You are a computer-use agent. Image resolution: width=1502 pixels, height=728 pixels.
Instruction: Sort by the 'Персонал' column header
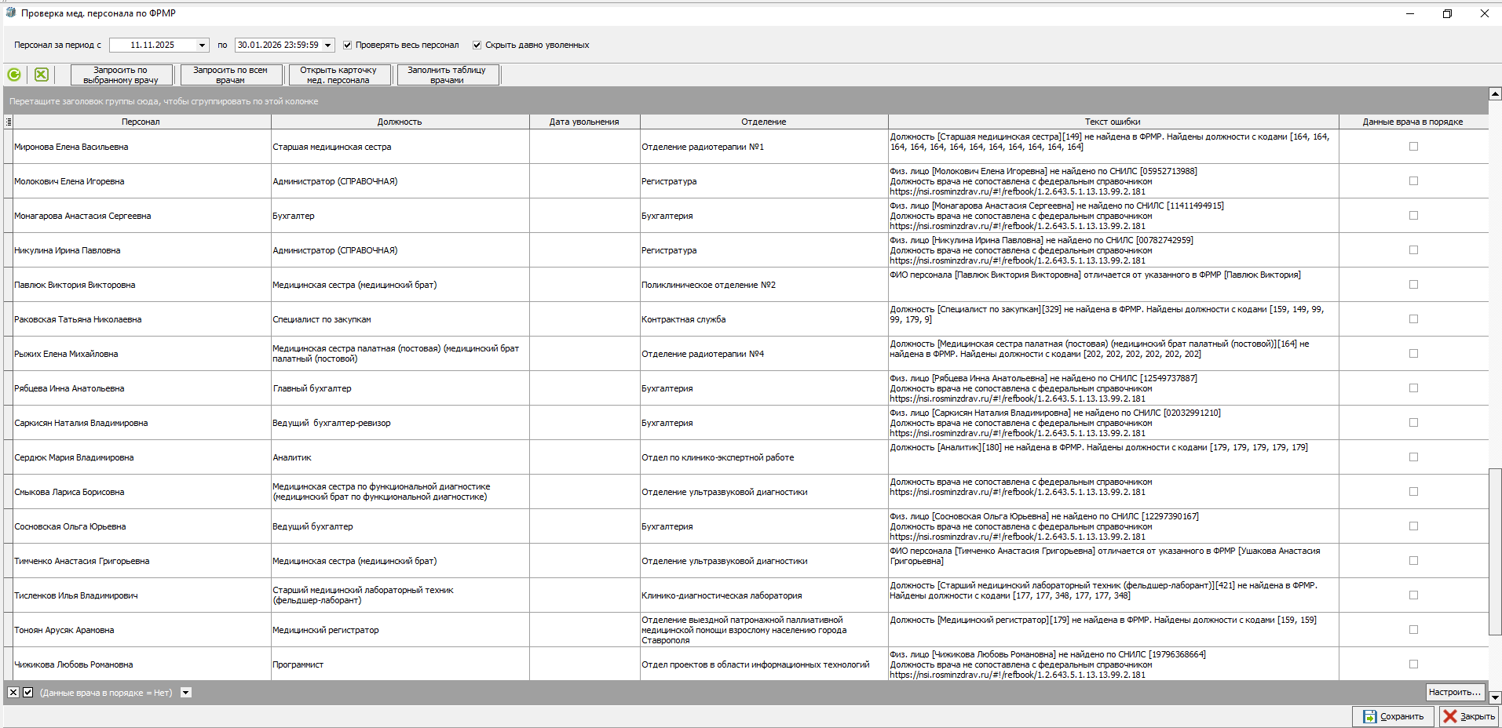point(141,122)
